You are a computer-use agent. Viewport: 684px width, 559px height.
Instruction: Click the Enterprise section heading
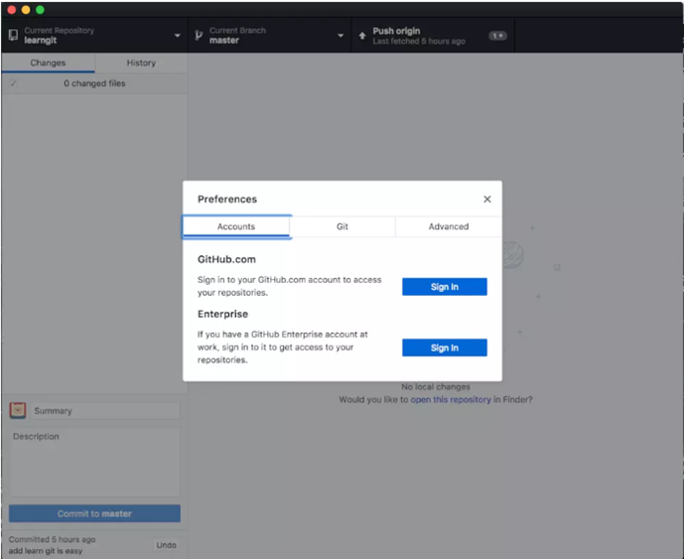click(x=223, y=314)
